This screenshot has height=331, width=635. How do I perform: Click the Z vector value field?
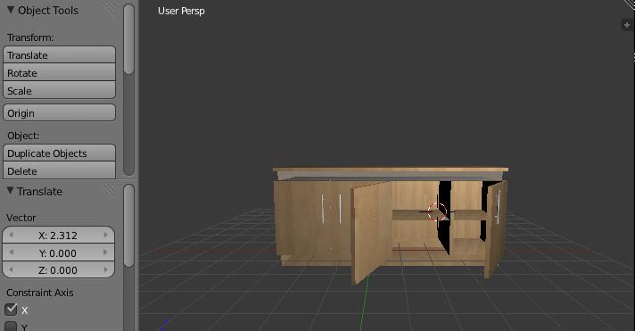pos(58,269)
